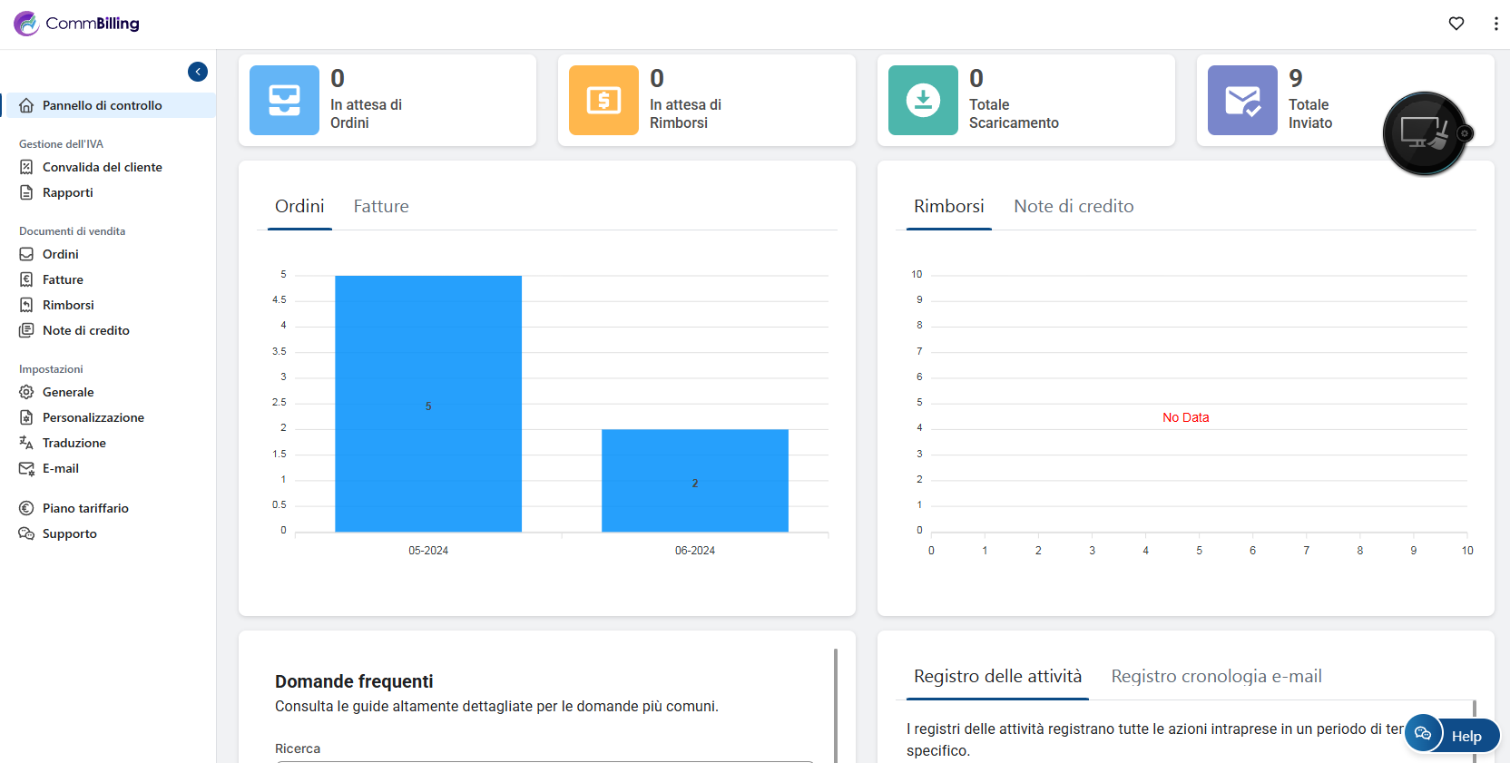The image size is (1510, 763).
Task: Click the orange pending refunds icon
Action: tap(603, 100)
